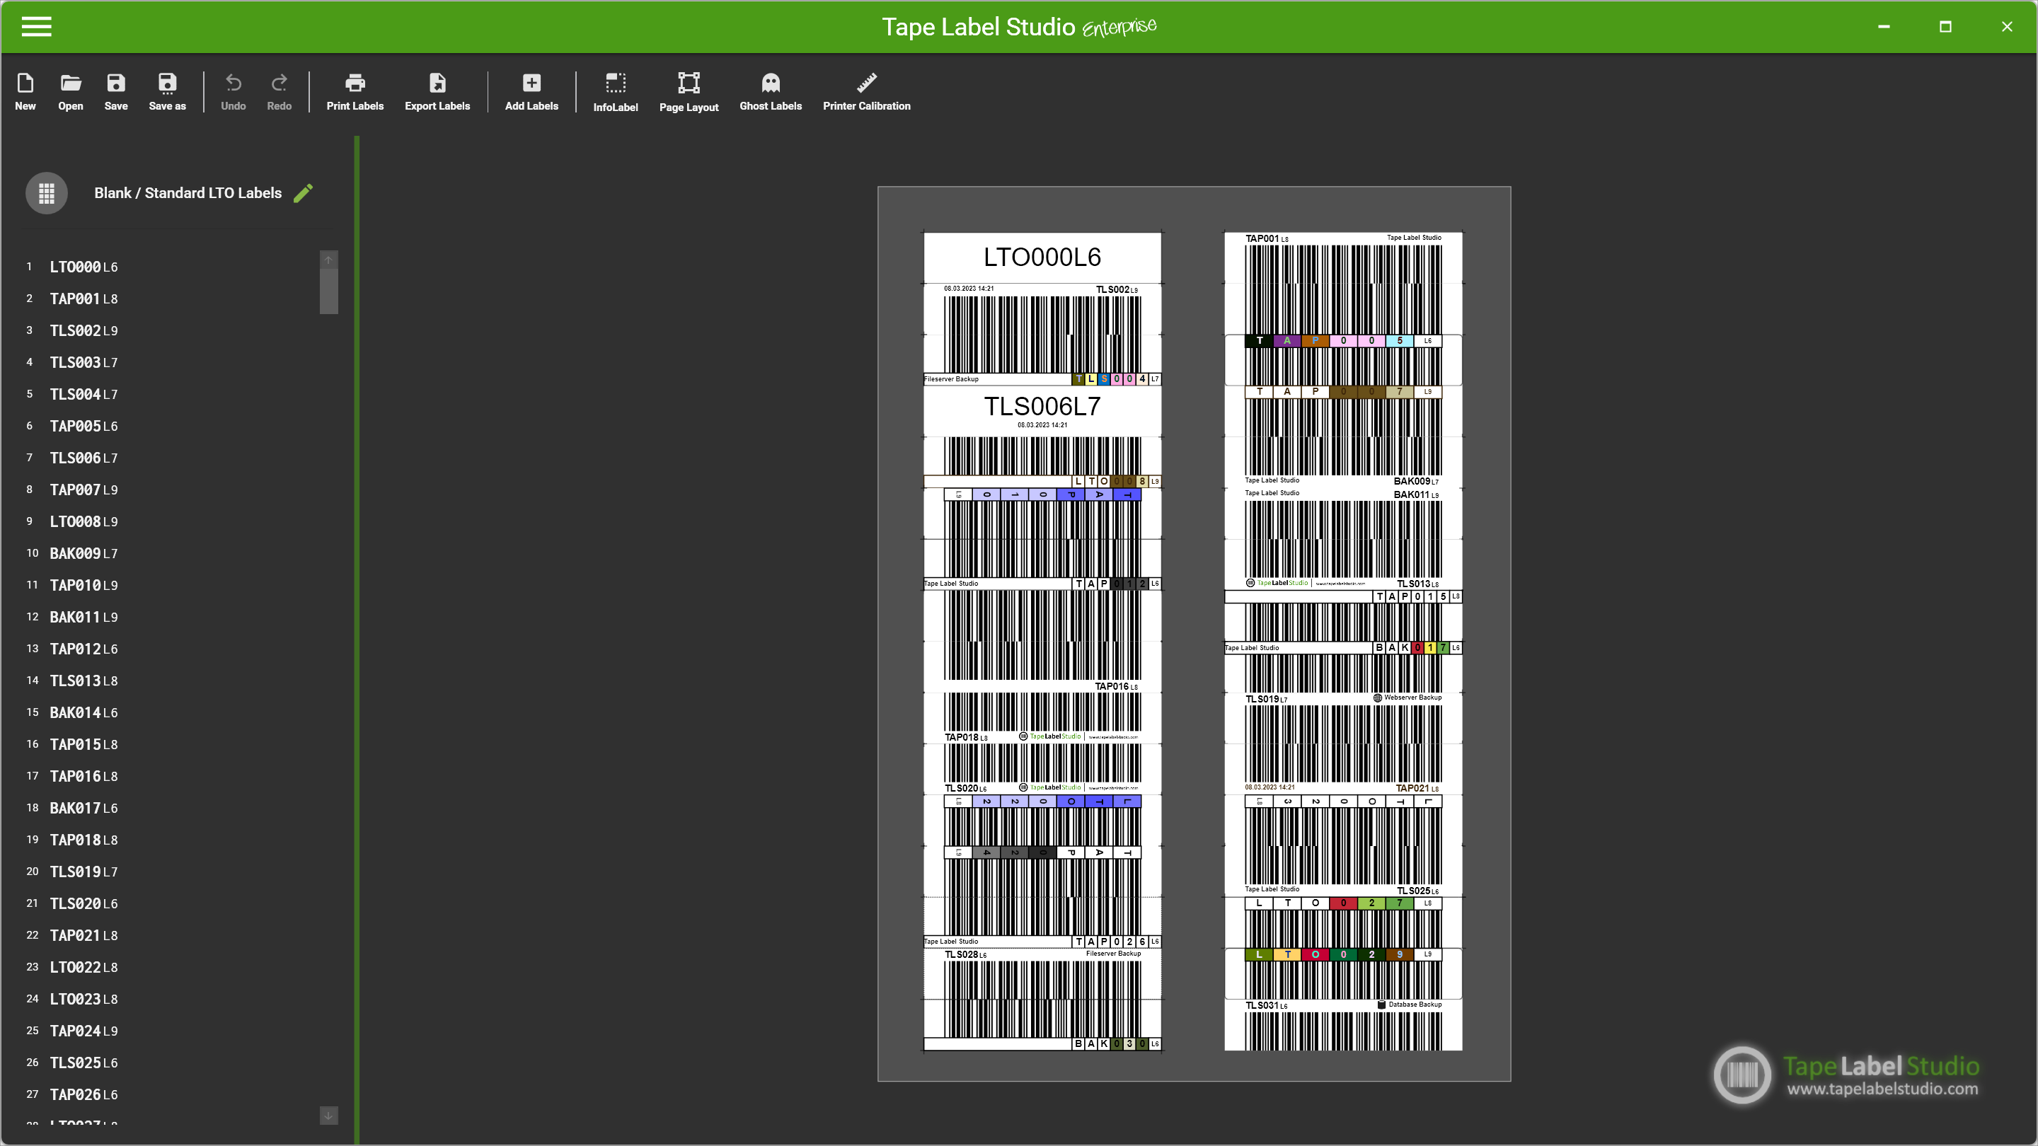Select label TLS002 L9 in list
The height and width of the screenshot is (1146, 2038).
click(83, 330)
